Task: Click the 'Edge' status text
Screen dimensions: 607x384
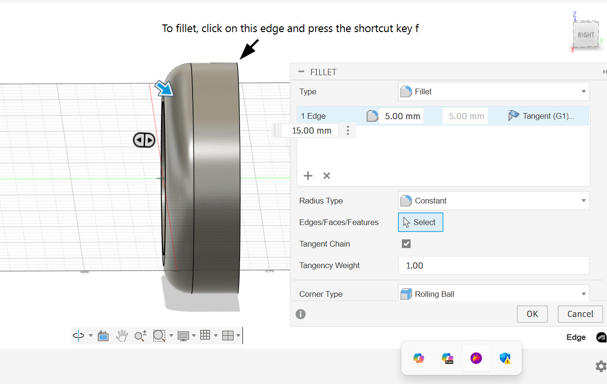Action: 576,337
